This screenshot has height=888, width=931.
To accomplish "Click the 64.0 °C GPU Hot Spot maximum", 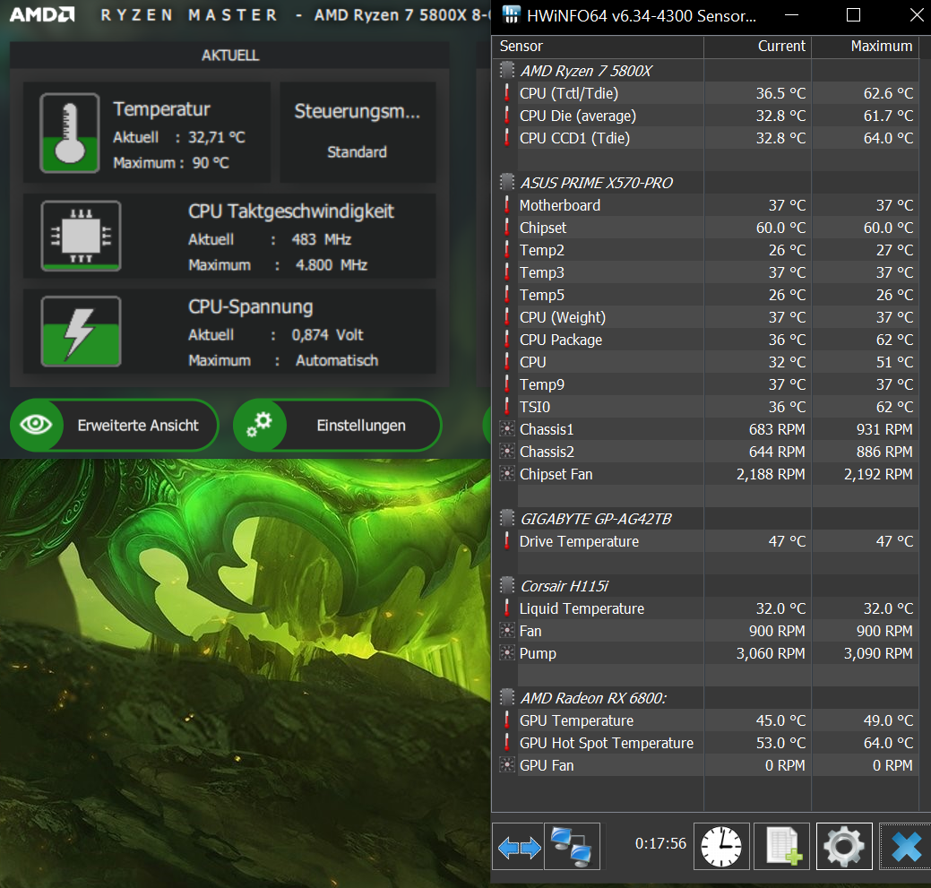I will click(x=888, y=743).
